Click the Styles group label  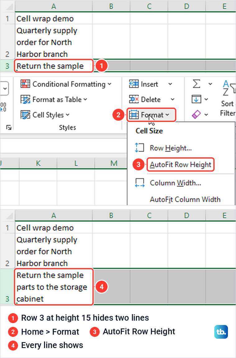tap(67, 127)
